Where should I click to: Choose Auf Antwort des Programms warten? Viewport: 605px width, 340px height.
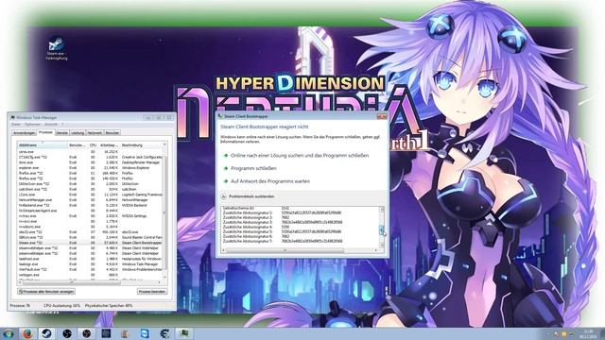point(270,181)
